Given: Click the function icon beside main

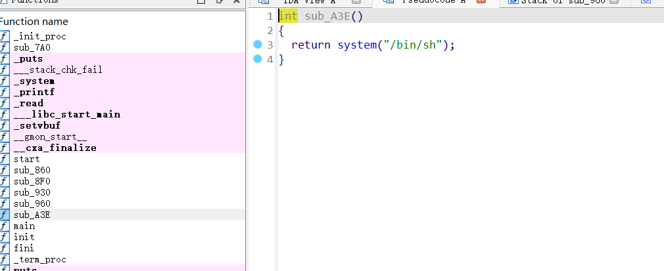Looking at the screenshot, I should [5, 226].
